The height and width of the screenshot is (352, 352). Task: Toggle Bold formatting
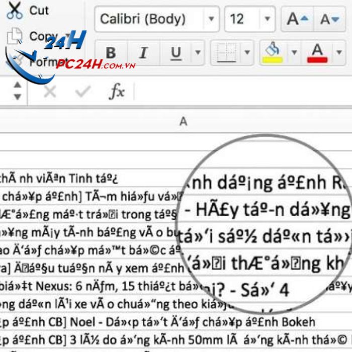(x=111, y=53)
